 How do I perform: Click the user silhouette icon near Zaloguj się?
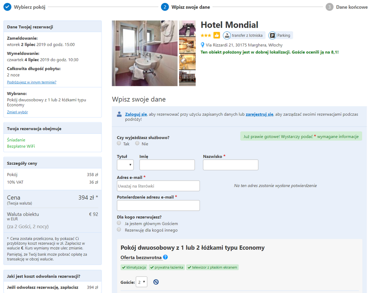(x=119, y=114)
